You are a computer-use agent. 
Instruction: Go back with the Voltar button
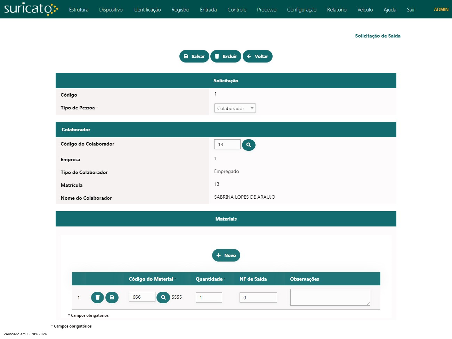coord(257,56)
